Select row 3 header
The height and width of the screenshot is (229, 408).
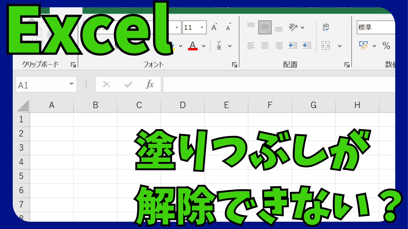(x=21, y=148)
